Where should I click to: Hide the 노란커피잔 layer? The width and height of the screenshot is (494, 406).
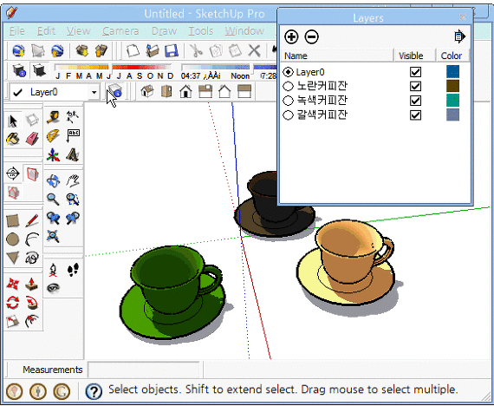tap(415, 86)
